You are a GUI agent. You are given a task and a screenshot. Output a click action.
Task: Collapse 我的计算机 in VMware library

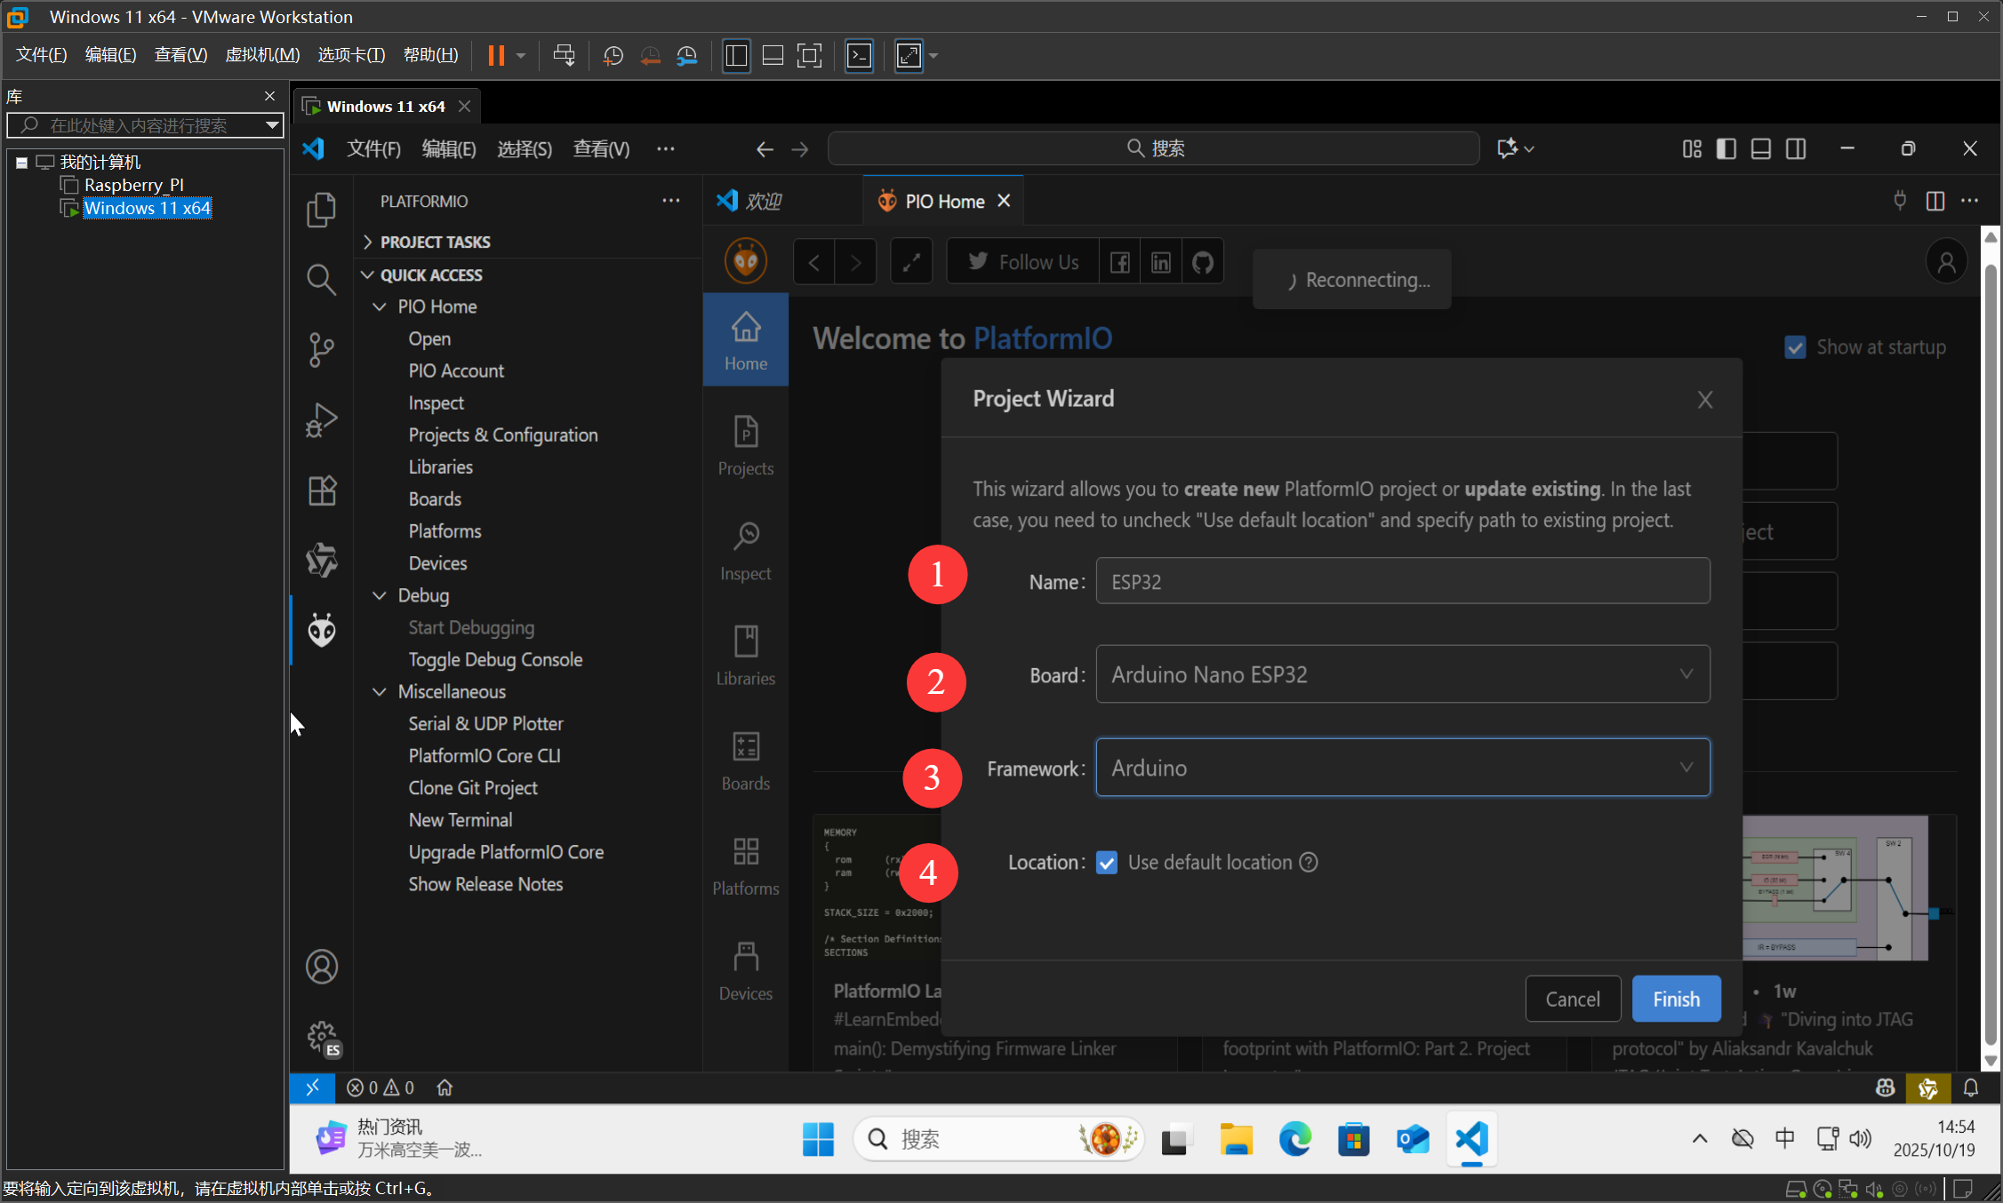pyautogui.click(x=22, y=163)
